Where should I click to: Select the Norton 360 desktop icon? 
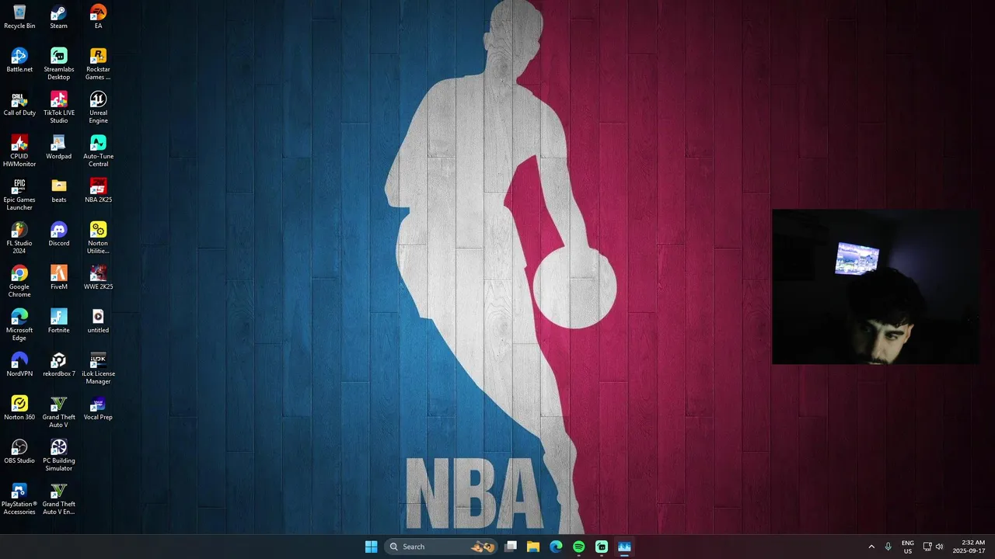coord(19,408)
